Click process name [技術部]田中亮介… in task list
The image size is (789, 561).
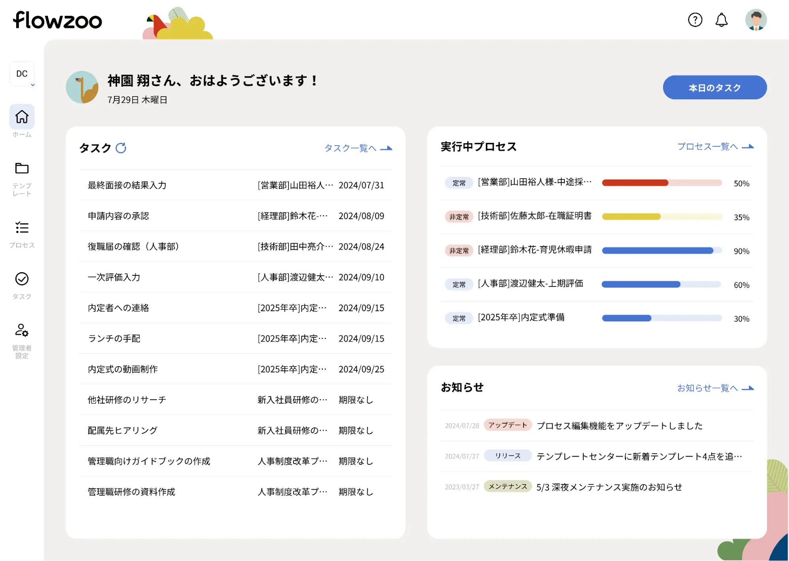(295, 247)
